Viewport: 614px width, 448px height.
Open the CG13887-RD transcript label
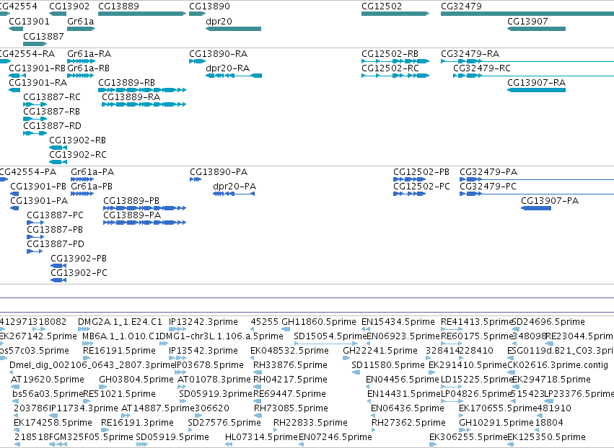pos(52,125)
